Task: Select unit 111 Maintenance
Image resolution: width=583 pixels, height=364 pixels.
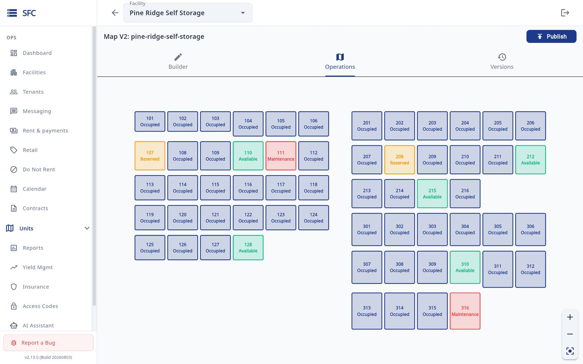Action: pyautogui.click(x=281, y=156)
